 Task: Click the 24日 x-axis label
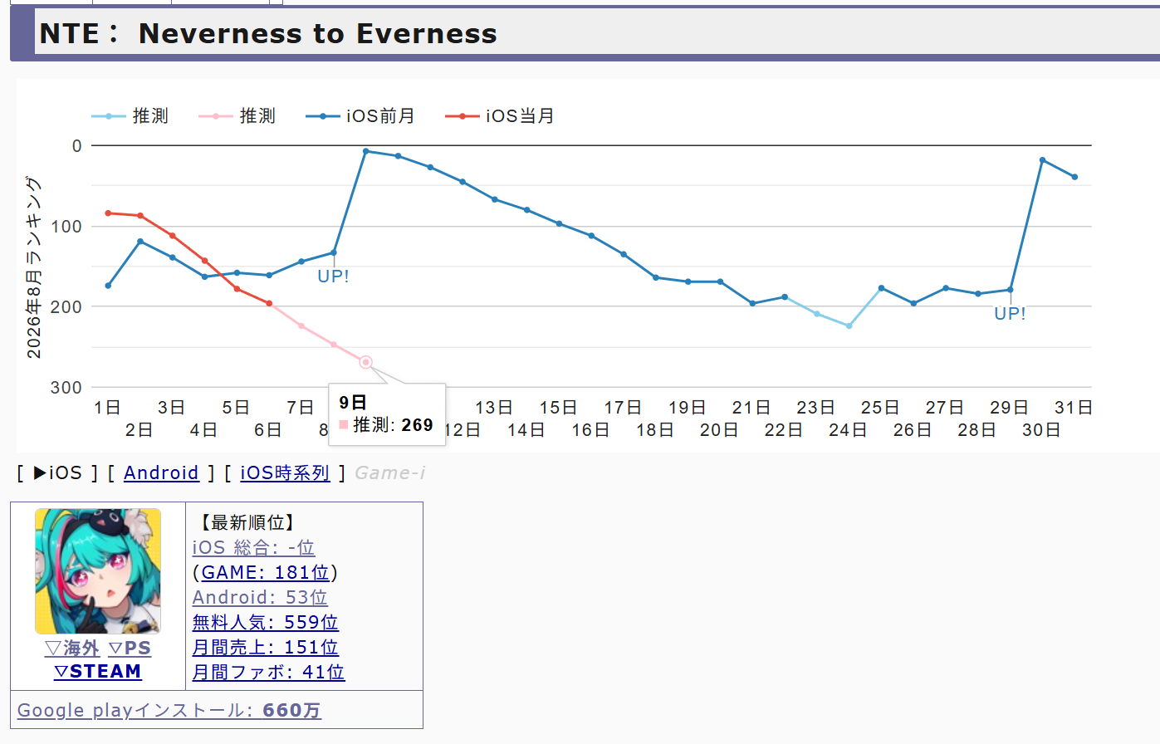(x=848, y=430)
